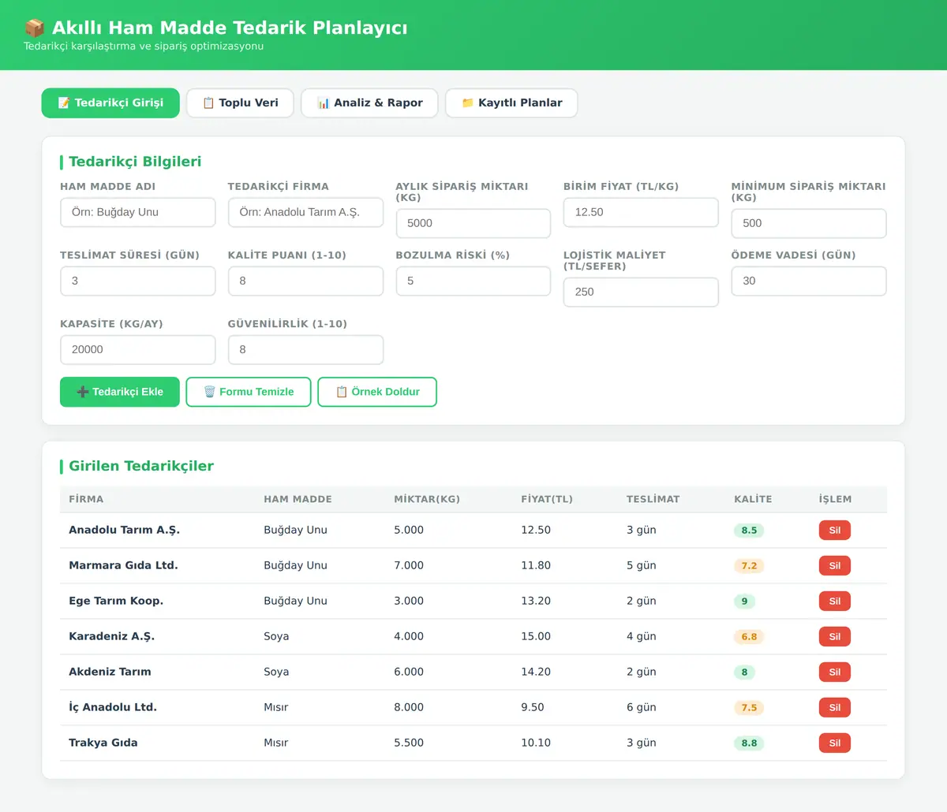Click the İç Anadolu Ltd. firm name

pos(113,707)
